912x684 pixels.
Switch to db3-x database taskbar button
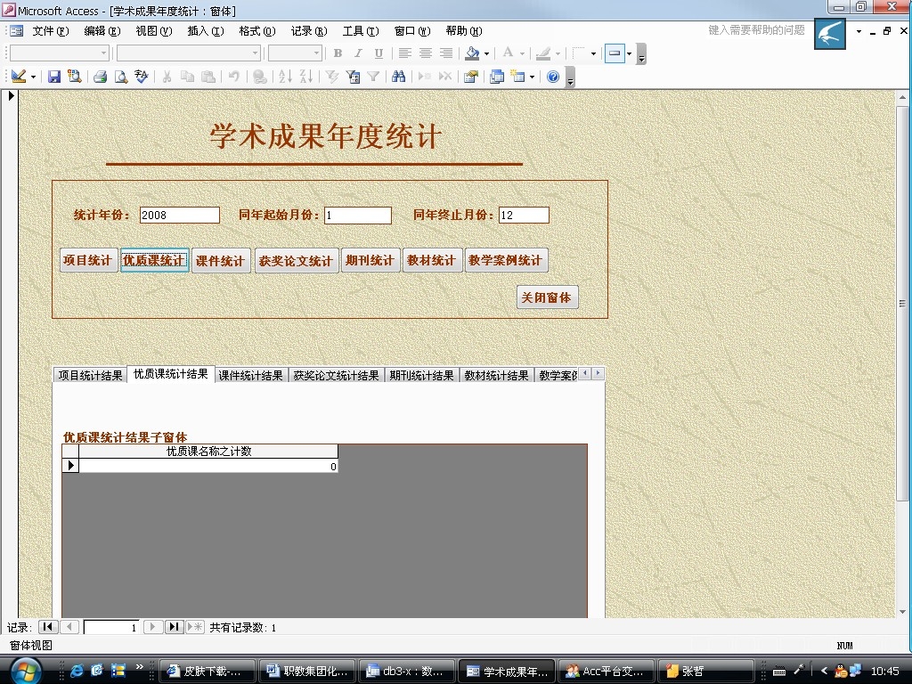click(x=406, y=672)
